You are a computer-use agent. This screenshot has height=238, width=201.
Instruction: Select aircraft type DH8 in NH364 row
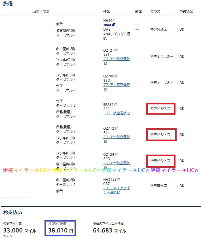(107, 30)
